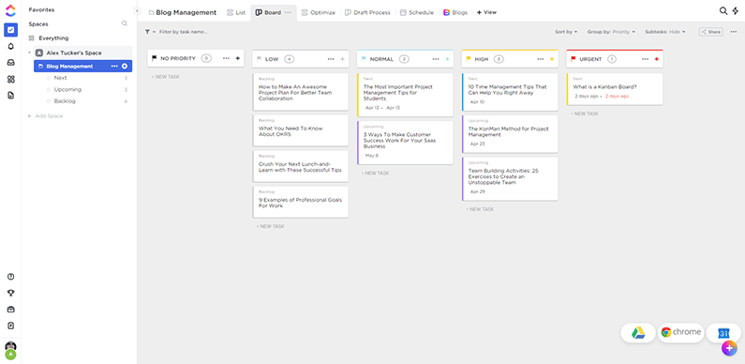This screenshot has height=364, width=745.
Task: Open Blog Management folder ellipsis menu
Action: (114, 66)
